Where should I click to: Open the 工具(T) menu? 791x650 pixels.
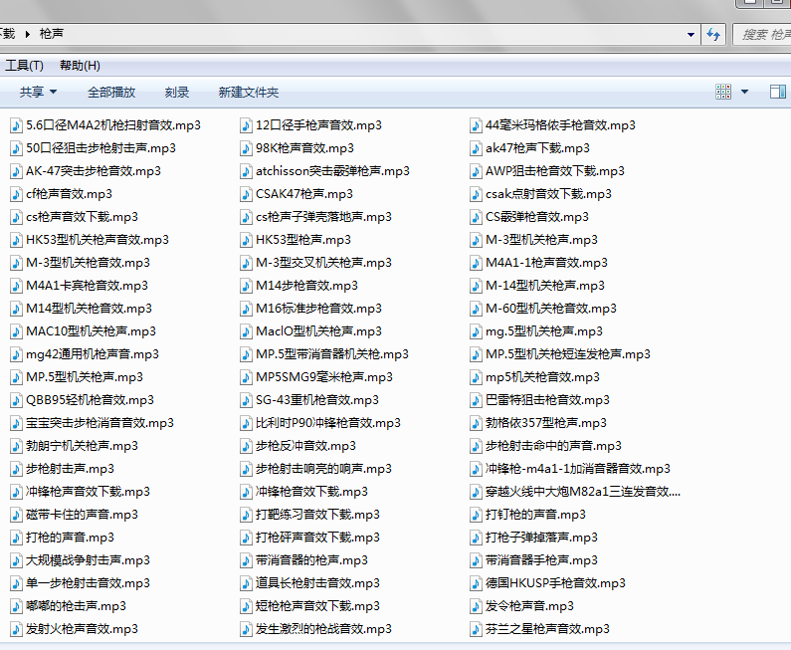coord(24,66)
